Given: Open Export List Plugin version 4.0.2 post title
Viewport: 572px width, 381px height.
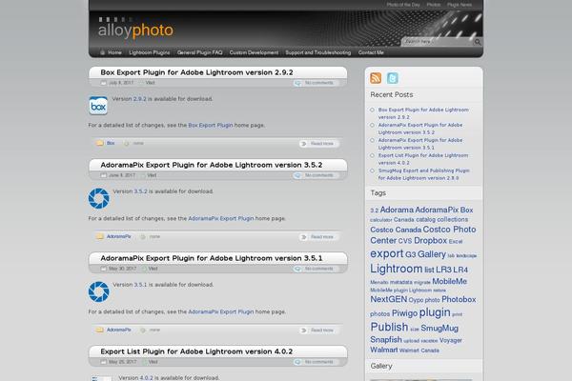Looking at the screenshot, I should 196,351.
